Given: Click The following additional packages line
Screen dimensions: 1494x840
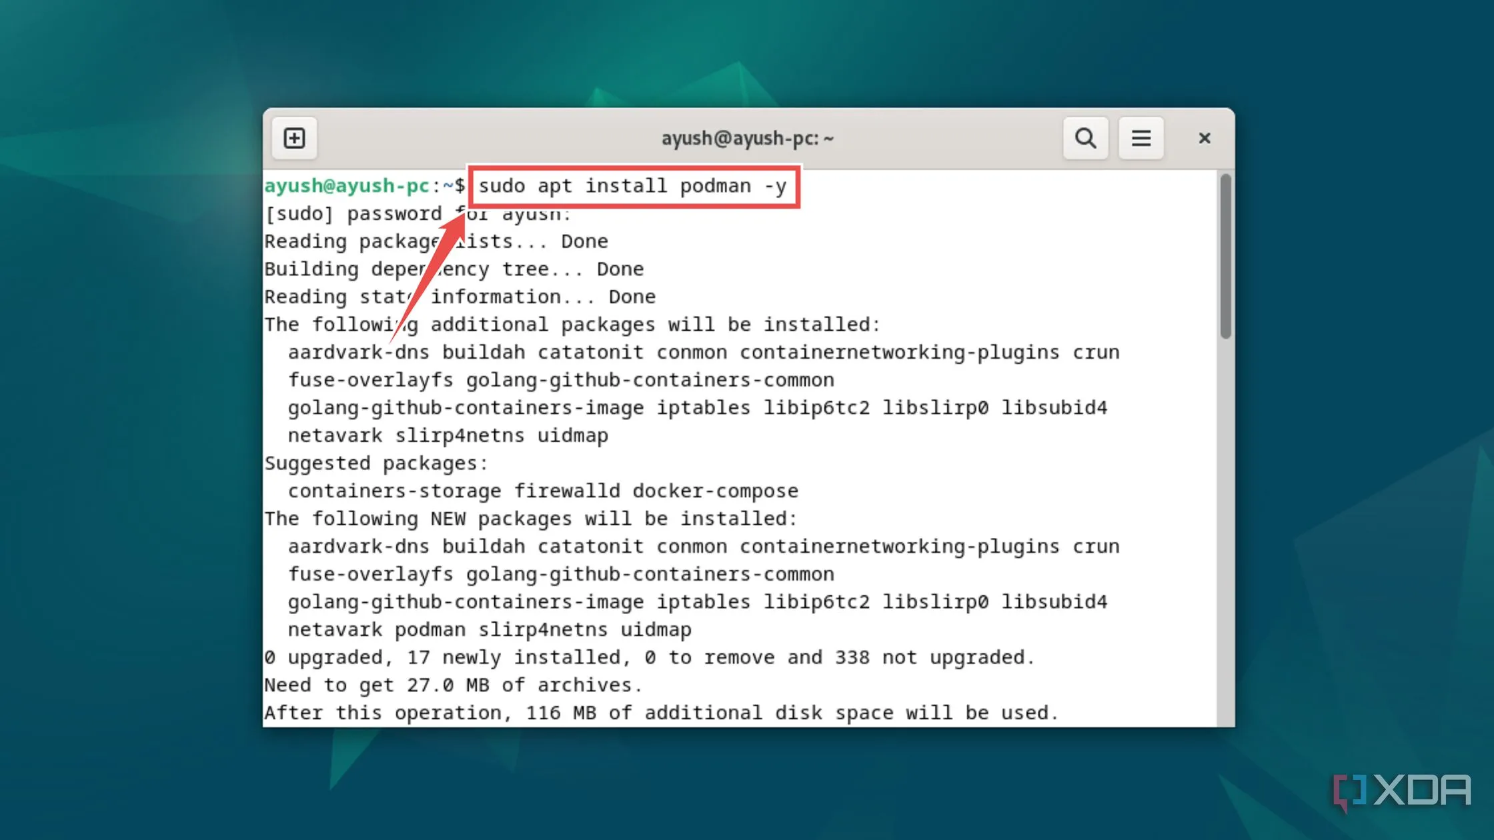Looking at the screenshot, I should [572, 325].
